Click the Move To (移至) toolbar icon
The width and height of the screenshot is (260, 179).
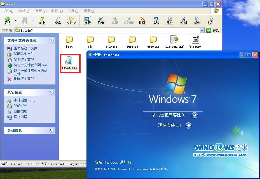click(x=115, y=20)
